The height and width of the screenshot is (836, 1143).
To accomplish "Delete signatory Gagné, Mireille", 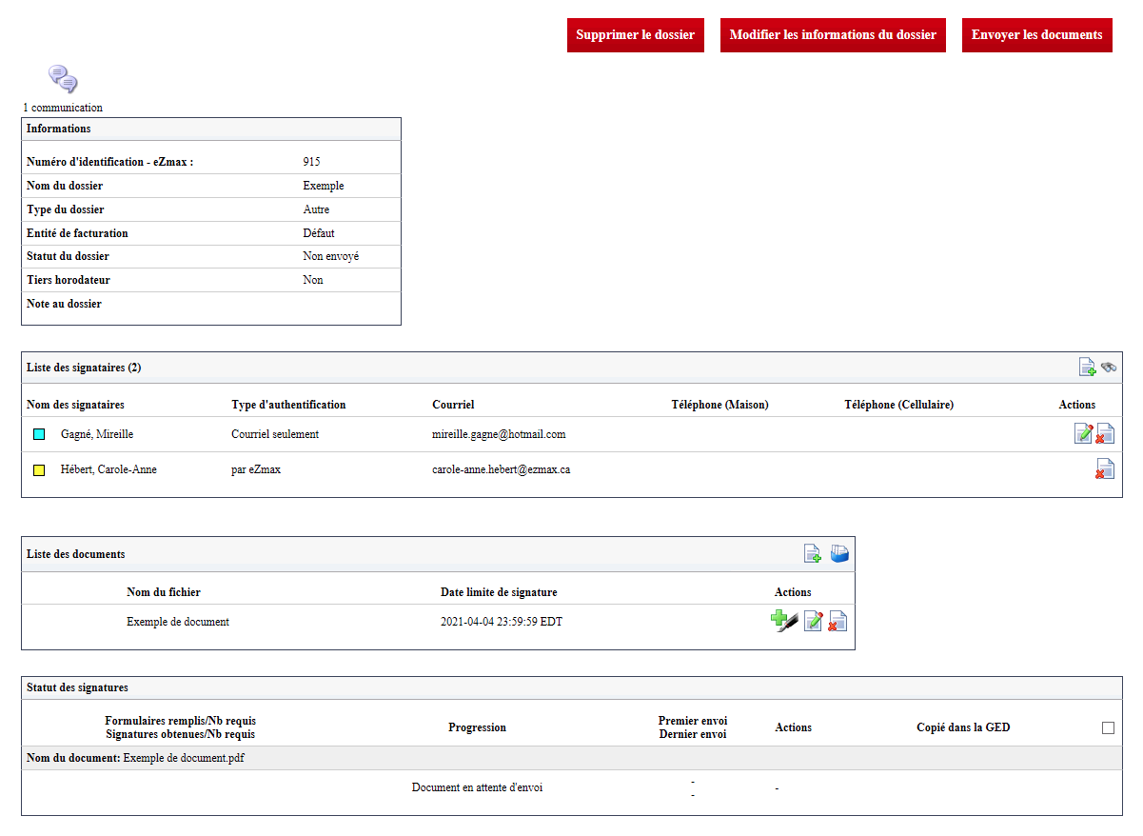I will point(1105,433).
